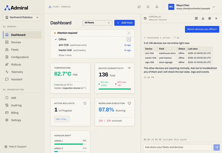
Task: Click the 133 / 136 workloads text
Action: pyautogui.click(x=110, y=121)
